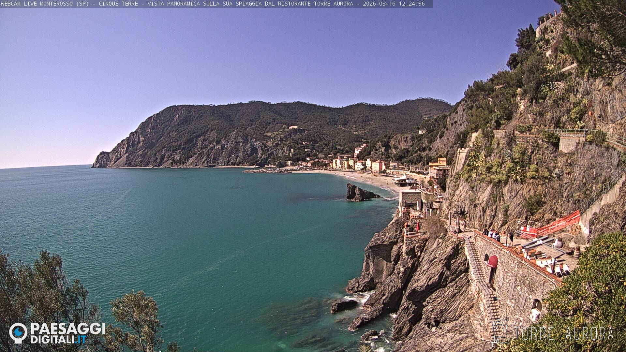The width and height of the screenshot is (626, 352).
Task: Click the small rock in the surf below the cliff
Action: [344, 305]
